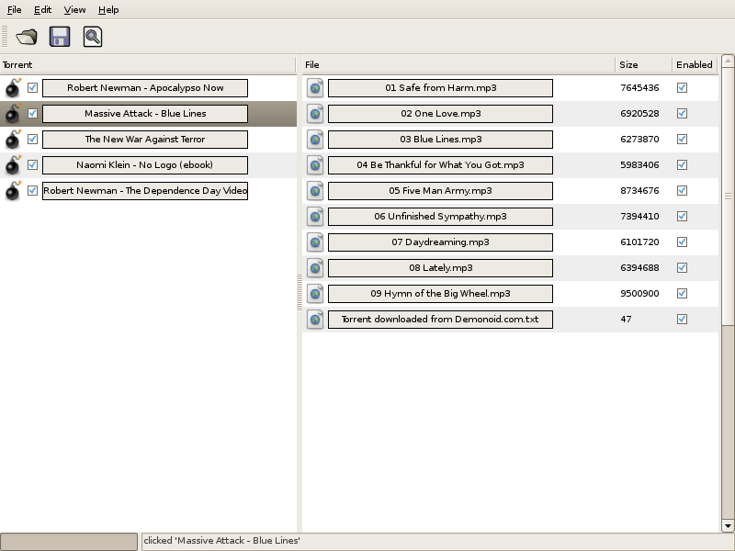
Task: Uncheck the Massive Attack - Blue Lines torrent checkbox
Action: pyautogui.click(x=32, y=113)
